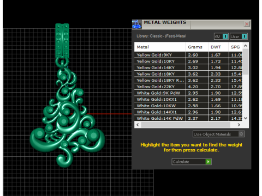Open the Use Object Materials dropdown
The height and width of the screenshot is (196, 262).
point(218,134)
